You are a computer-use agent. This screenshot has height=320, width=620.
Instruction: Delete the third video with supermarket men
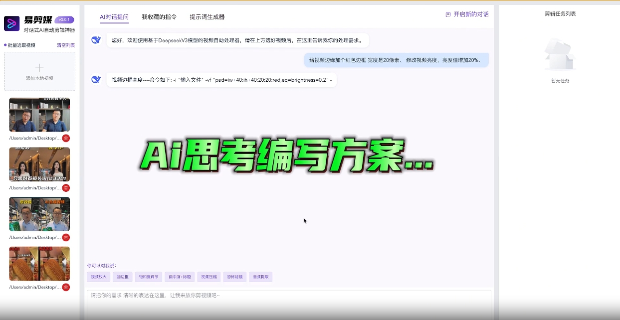66,238
